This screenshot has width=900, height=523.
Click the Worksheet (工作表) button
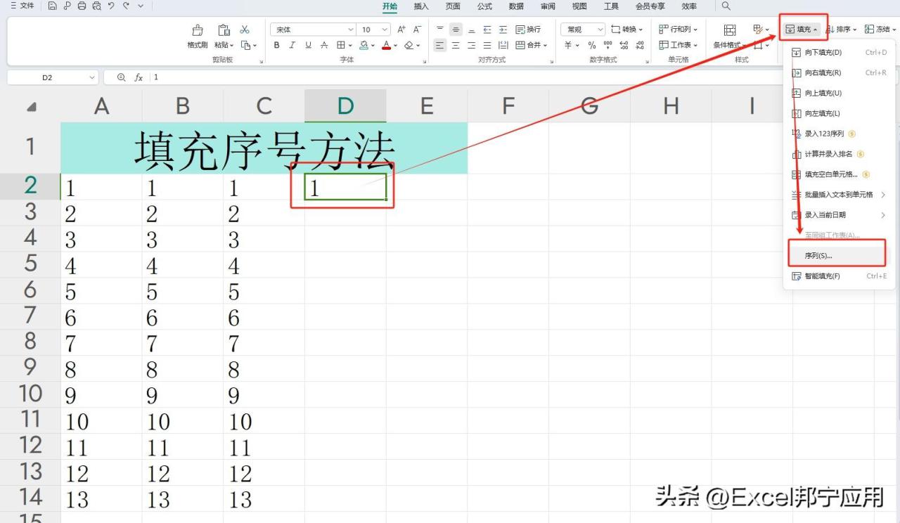tap(679, 45)
